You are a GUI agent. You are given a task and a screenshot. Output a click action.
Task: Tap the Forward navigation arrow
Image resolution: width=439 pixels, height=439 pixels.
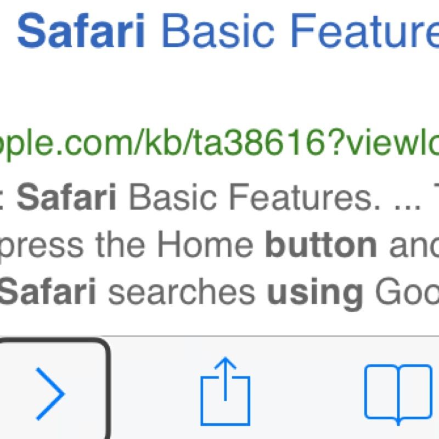[x=50, y=392]
